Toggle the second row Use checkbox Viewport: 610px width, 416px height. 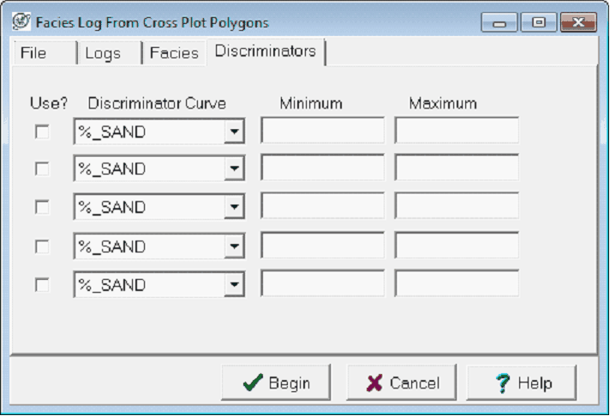(x=42, y=169)
